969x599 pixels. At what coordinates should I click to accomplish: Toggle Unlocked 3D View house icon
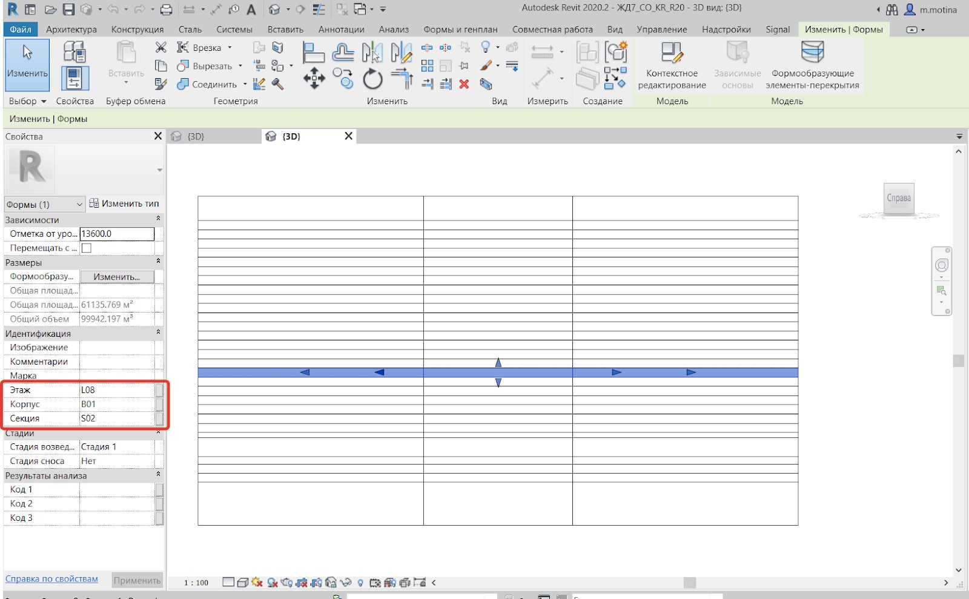coord(331,582)
